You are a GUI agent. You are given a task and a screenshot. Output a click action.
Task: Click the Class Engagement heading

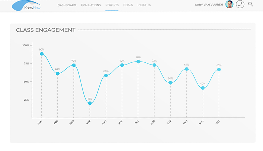point(45,30)
